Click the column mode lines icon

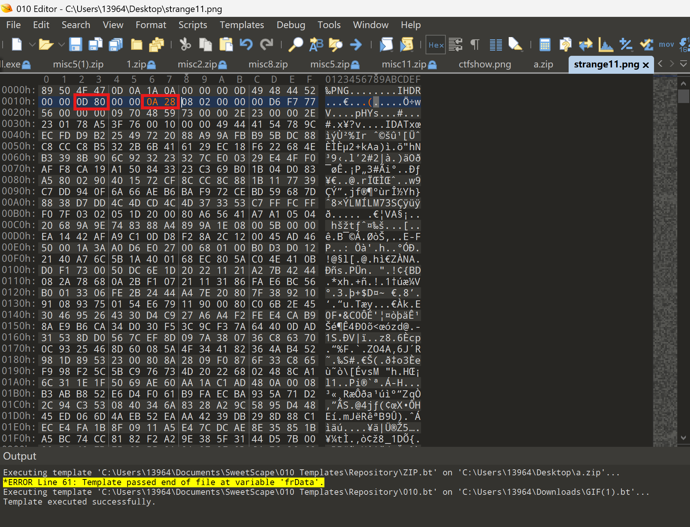click(x=496, y=45)
